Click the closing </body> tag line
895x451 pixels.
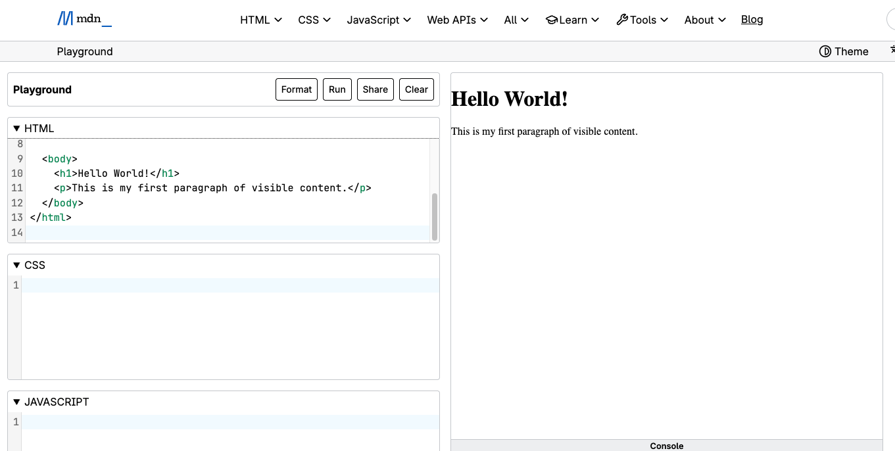tap(62, 203)
